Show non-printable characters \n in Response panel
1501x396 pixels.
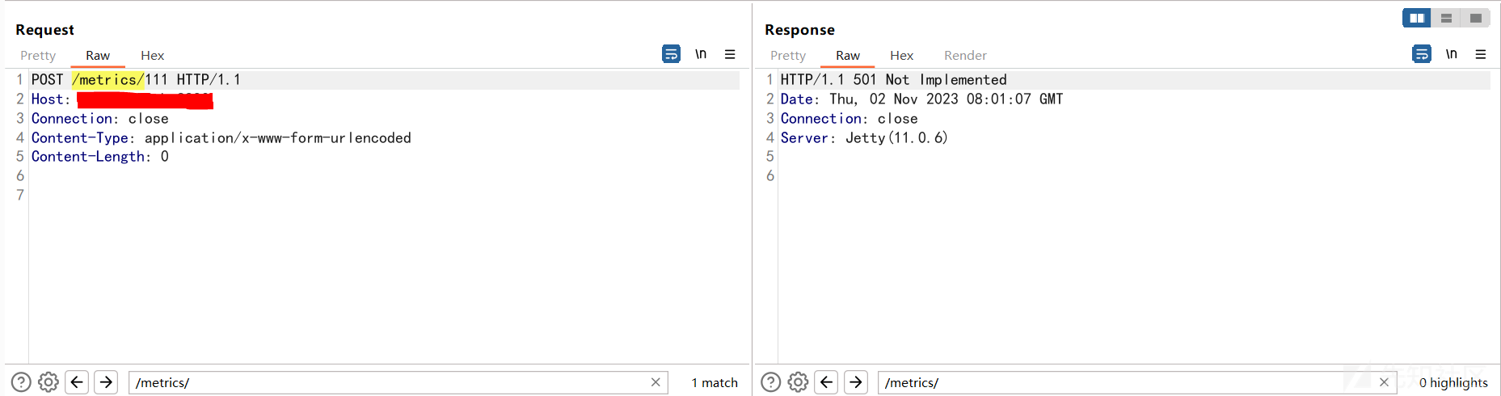[1452, 54]
